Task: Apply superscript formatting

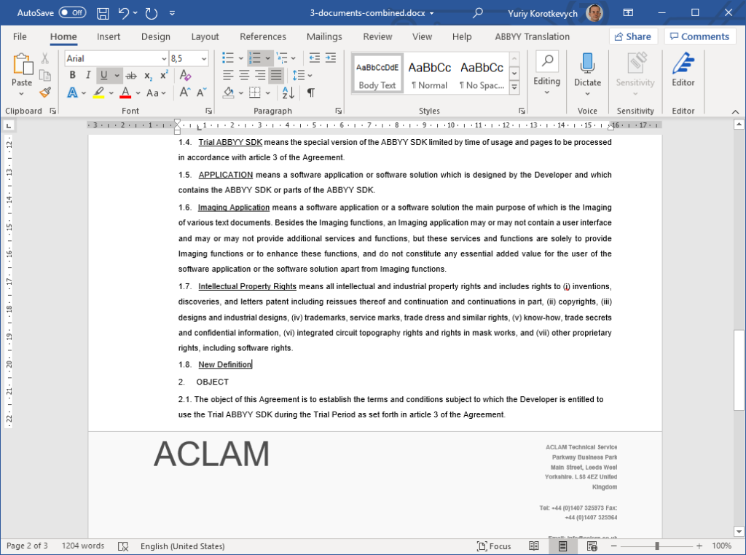Action: [x=164, y=76]
